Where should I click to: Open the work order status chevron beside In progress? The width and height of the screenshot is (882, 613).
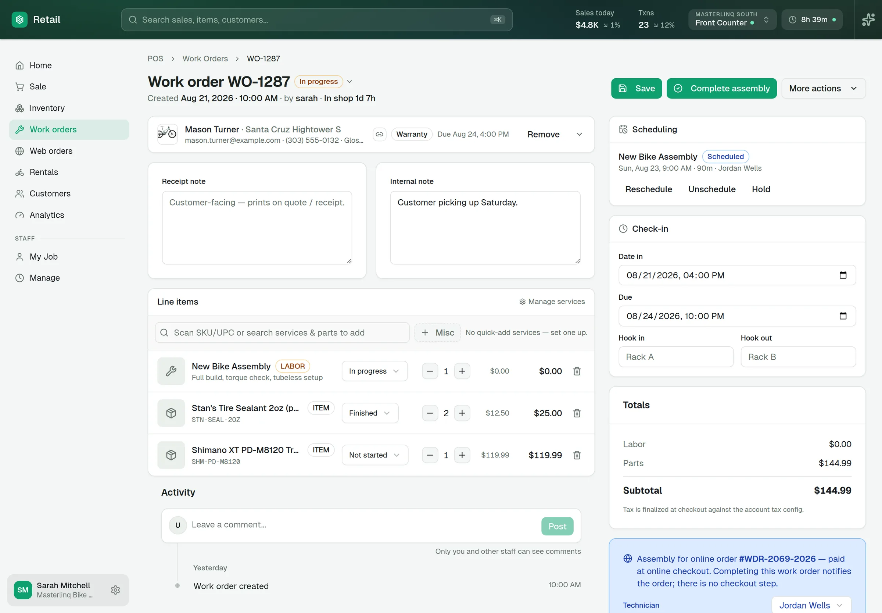pos(349,81)
